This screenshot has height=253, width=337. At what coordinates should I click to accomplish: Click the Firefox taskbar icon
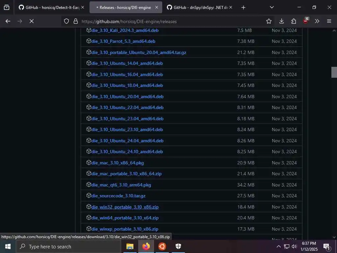click(x=146, y=246)
